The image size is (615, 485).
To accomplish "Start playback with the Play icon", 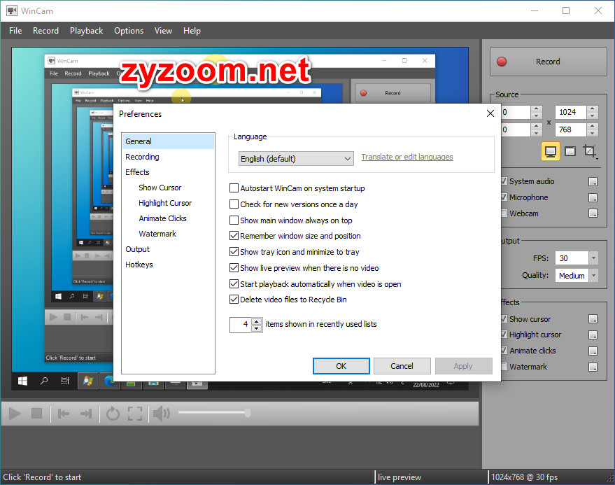I will coord(15,413).
